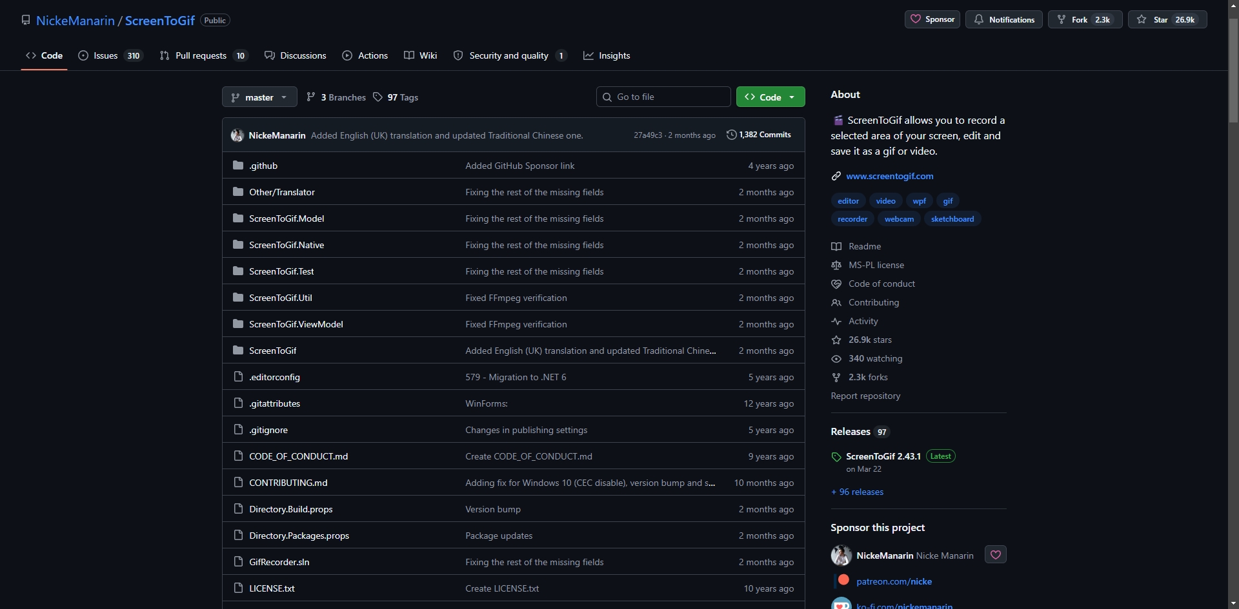The height and width of the screenshot is (609, 1239).
Task: Click the ScreenToGif.Model folder icon
Action: (238, 218)
